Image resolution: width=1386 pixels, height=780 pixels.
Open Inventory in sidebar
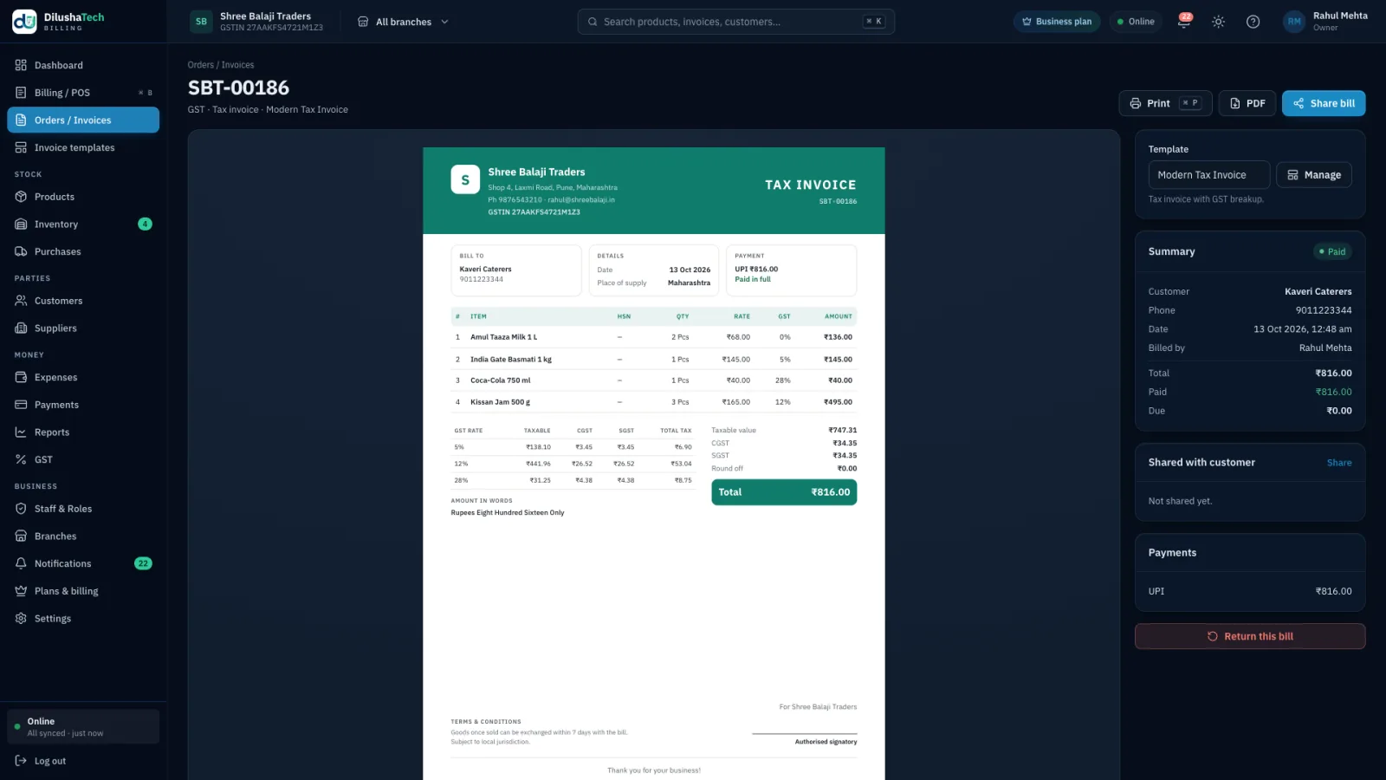pos(83,224)
